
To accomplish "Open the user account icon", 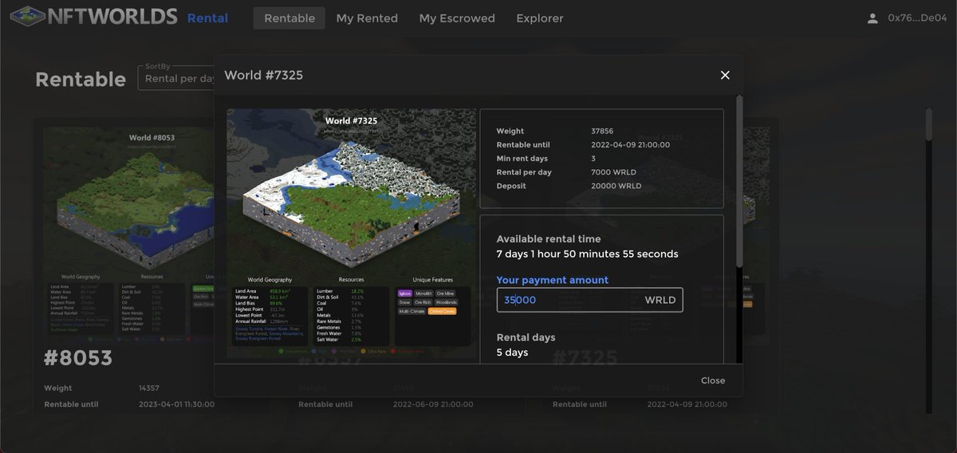I will point(872,18).
